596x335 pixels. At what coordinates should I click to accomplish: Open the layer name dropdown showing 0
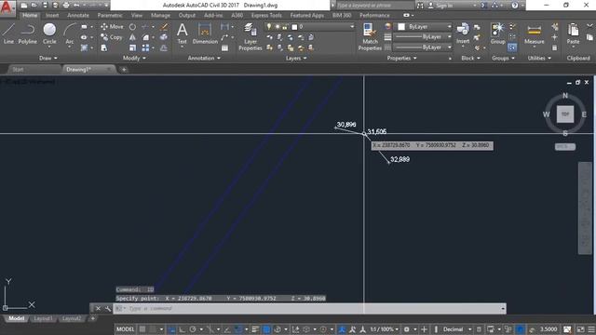click(x=310, y=27)
